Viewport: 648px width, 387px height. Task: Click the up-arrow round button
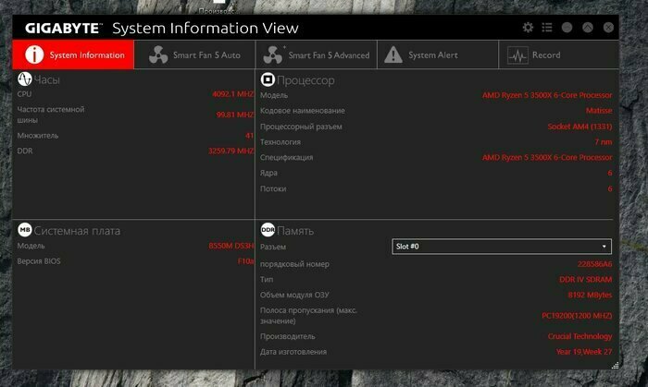(x=588, y=27)
